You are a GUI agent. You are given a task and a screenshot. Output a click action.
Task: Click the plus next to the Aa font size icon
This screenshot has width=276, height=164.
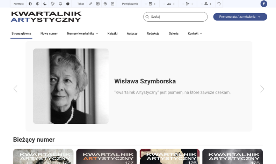(x=174, y=4)
